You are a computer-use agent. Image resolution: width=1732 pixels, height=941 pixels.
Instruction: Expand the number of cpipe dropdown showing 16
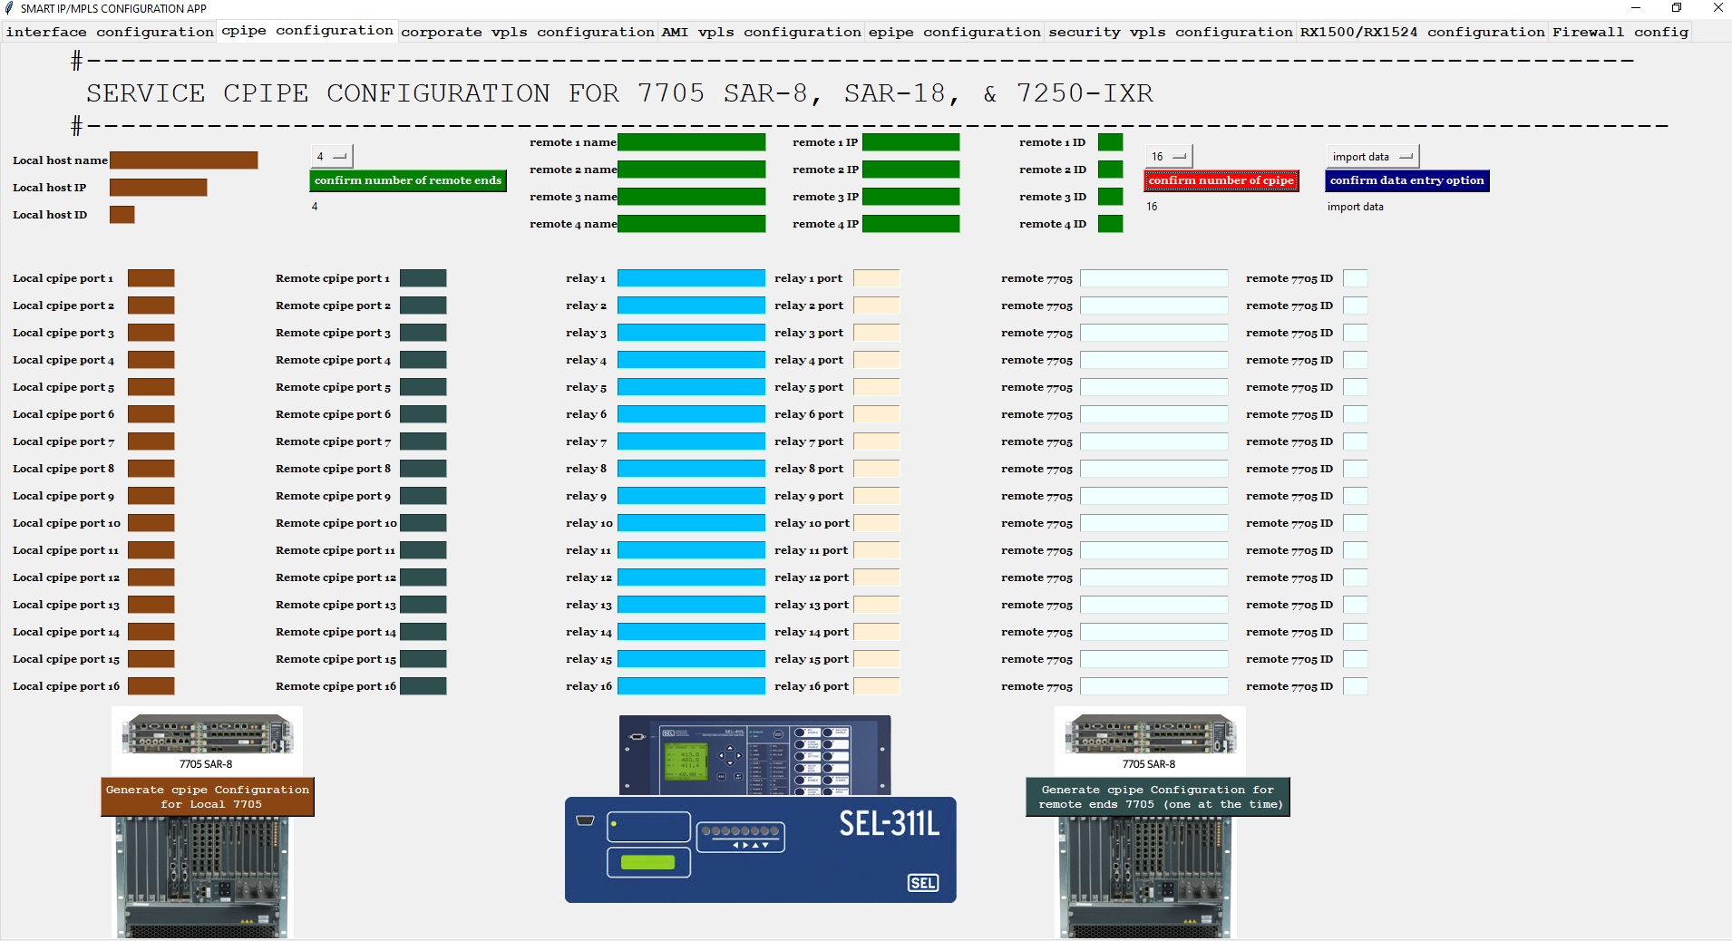(1169, 157)
